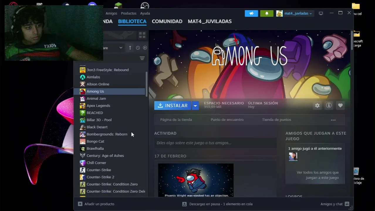Image resolution: width=375 pixels, height=211 pixels.
Task: Open the Recycle Bin desktop icon
Action: (x=356, y=171)
